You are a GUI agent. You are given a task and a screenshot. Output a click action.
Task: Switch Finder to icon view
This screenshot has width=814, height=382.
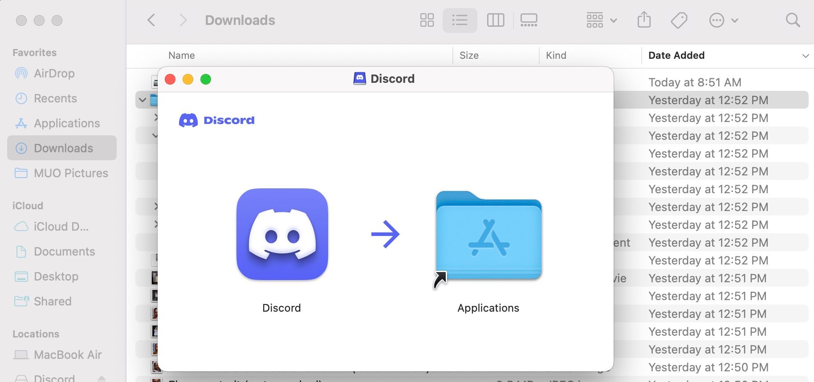click(x=427, y=20)
